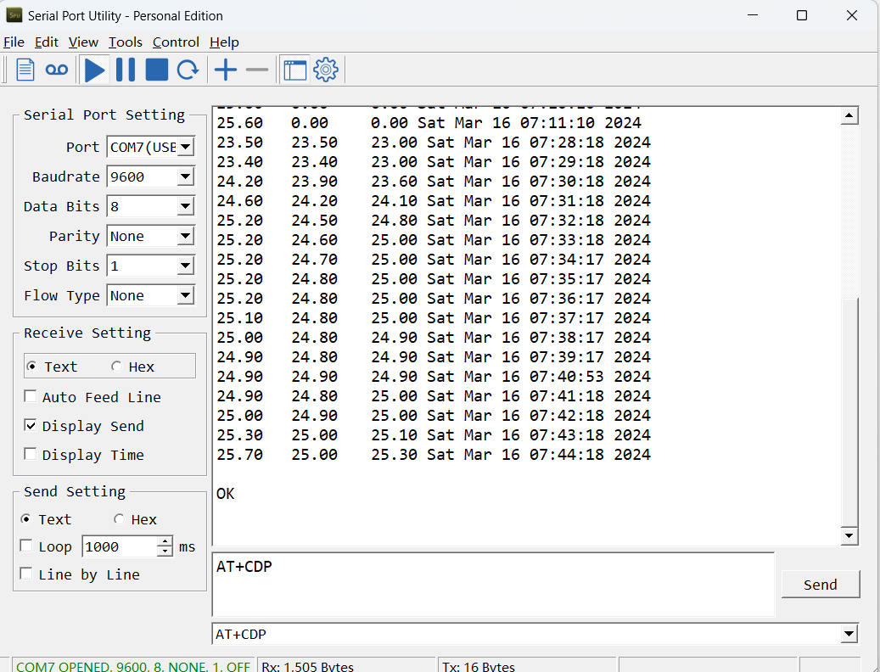The height and width of the screenshot is (672, 880).
Task: Open the Help menu
Action: pos(225,42)
